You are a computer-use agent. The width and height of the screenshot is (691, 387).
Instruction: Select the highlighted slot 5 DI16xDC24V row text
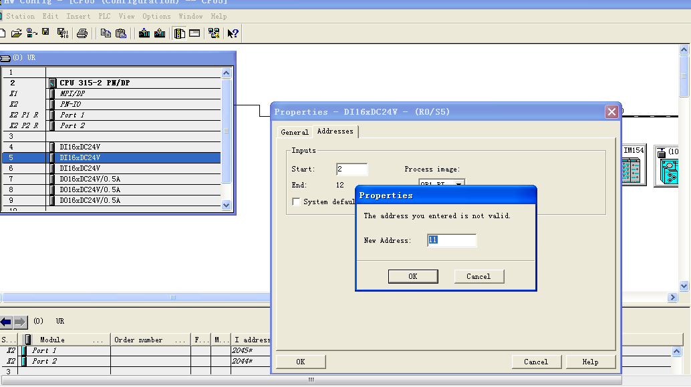pyautogui.click(x=80, y=158)
